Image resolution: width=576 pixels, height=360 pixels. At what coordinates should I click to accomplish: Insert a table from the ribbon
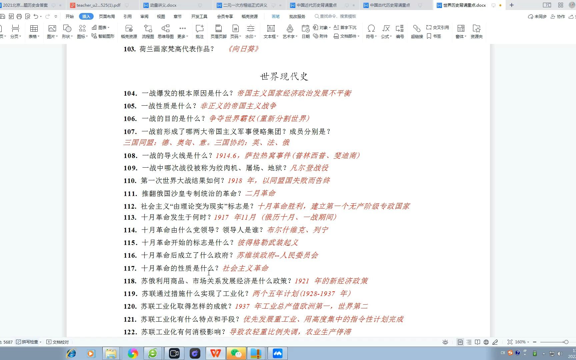point(34,32)
